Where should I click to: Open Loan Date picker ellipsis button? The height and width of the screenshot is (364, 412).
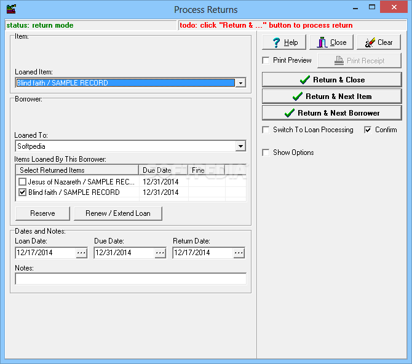pyautogui.click(x=81, y=253)
